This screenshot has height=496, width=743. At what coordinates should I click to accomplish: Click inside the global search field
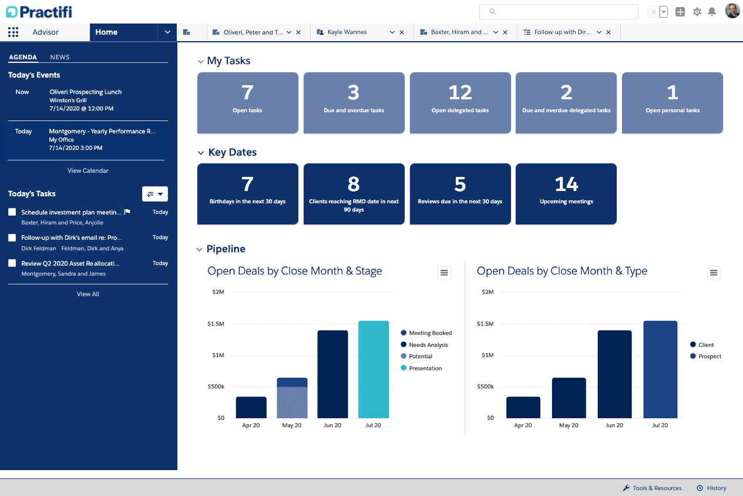tap(558, 11)
